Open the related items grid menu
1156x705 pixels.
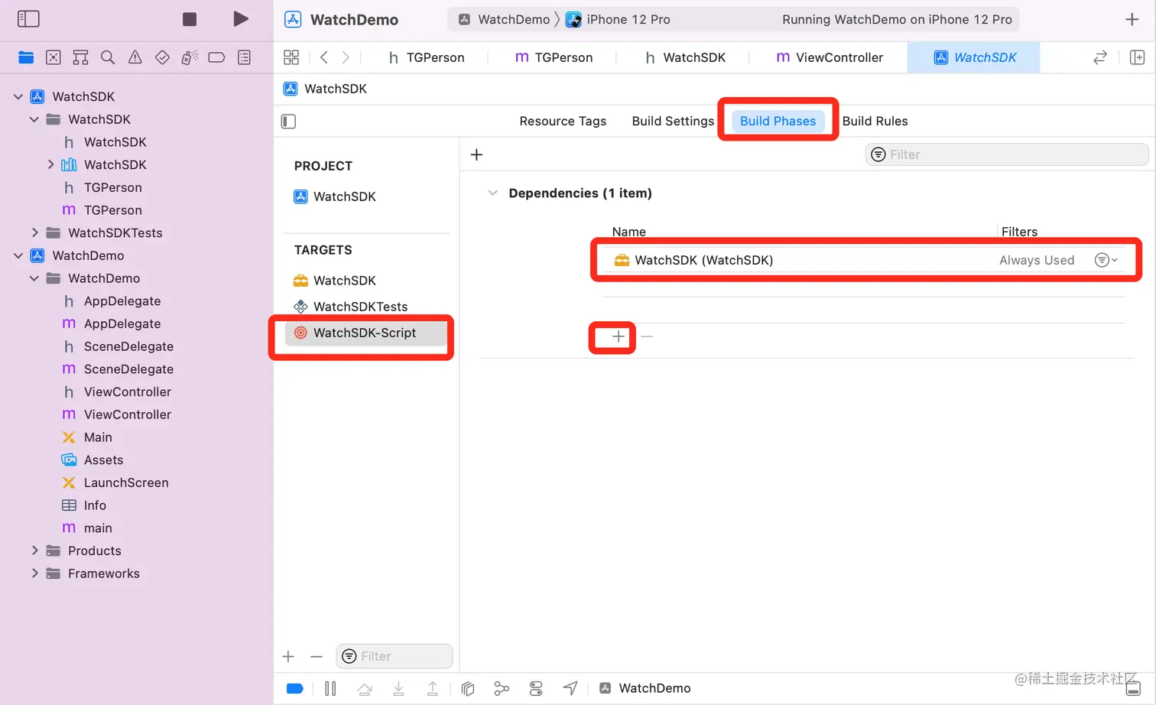pos(291,57)
